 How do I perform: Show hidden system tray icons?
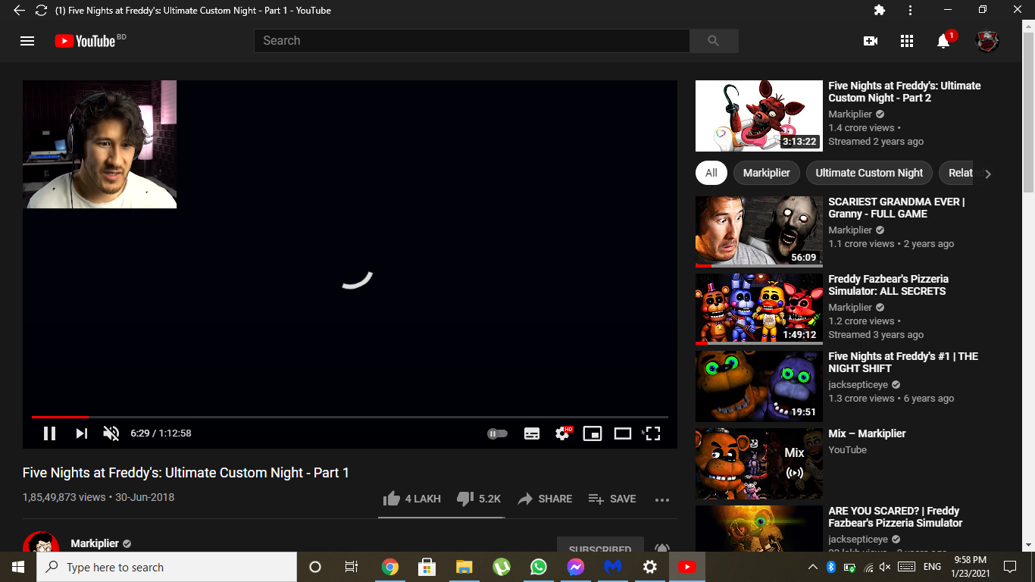pyautogui.click(x=812, y=567)
